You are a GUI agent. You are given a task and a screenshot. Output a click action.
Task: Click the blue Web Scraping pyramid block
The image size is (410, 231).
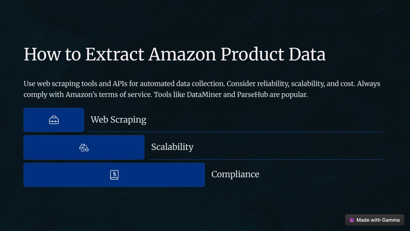pos(54,120)
